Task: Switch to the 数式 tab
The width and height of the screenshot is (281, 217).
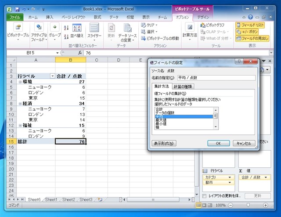Action: pyautogui.click(x=97, y=17)
